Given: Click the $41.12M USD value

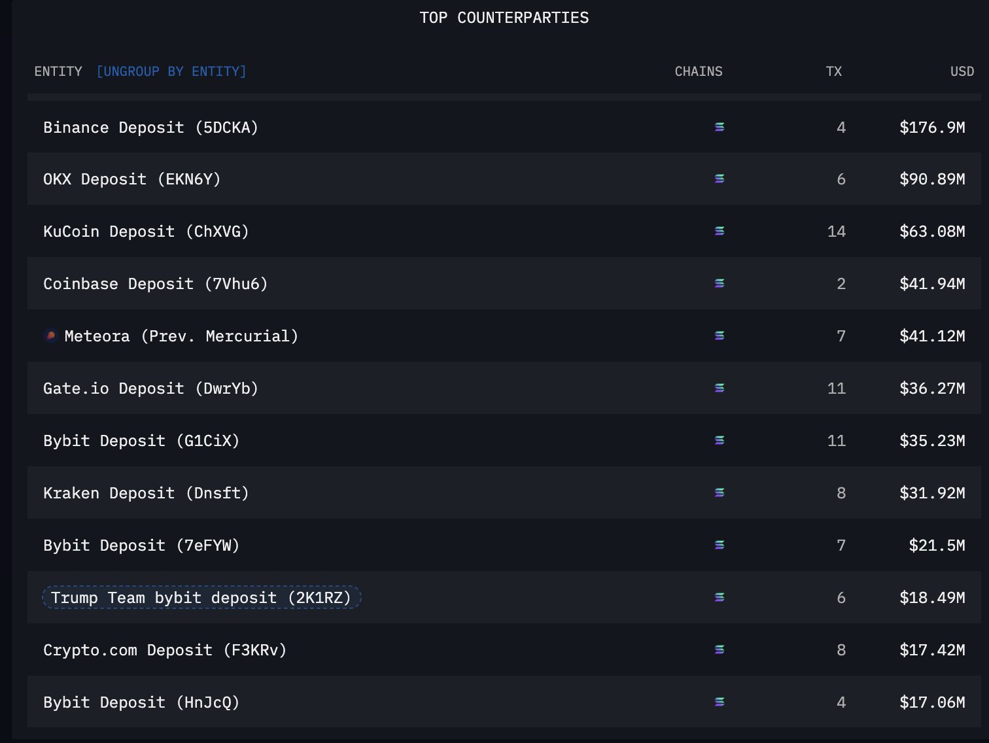Looking at the screenshot, I should tap(932, 336).
